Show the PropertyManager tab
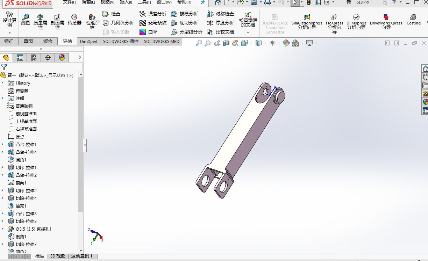 [20, 58]
